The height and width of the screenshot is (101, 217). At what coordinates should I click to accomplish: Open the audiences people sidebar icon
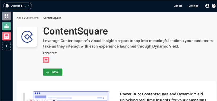[6, 26]
